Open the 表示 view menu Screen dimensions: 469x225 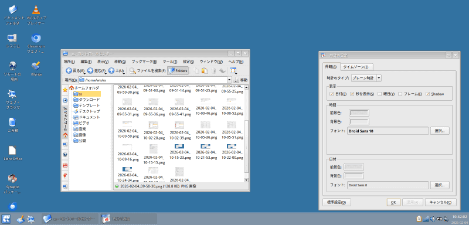[x=103, y=62]
